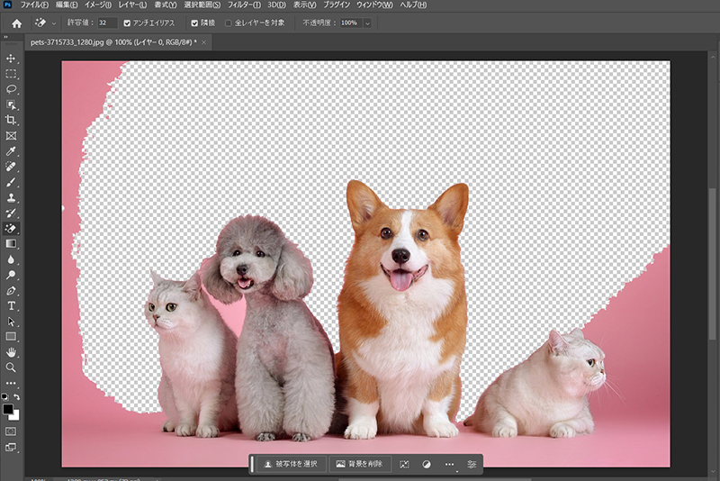Toggle Quick Mask mode
Screen dimensions: 720x481
click(11, 431)
